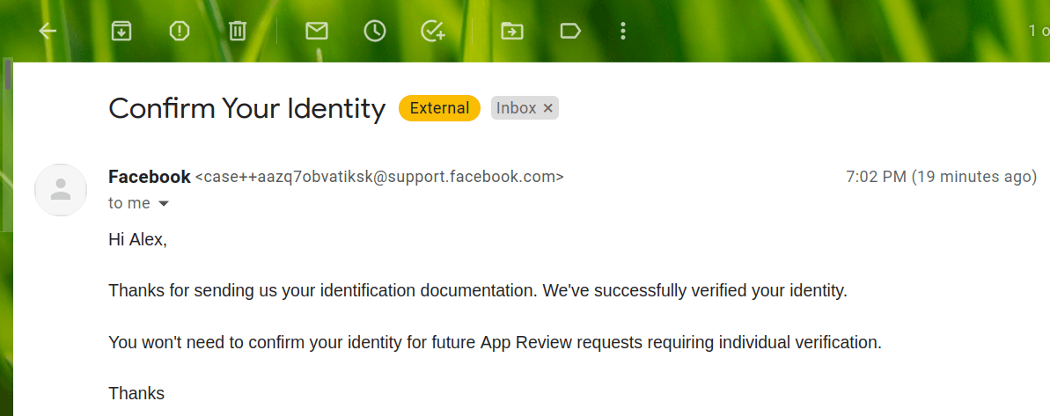Click the External warning badge
This screenshot has height=416, width=1050.
tap(439, 108)
